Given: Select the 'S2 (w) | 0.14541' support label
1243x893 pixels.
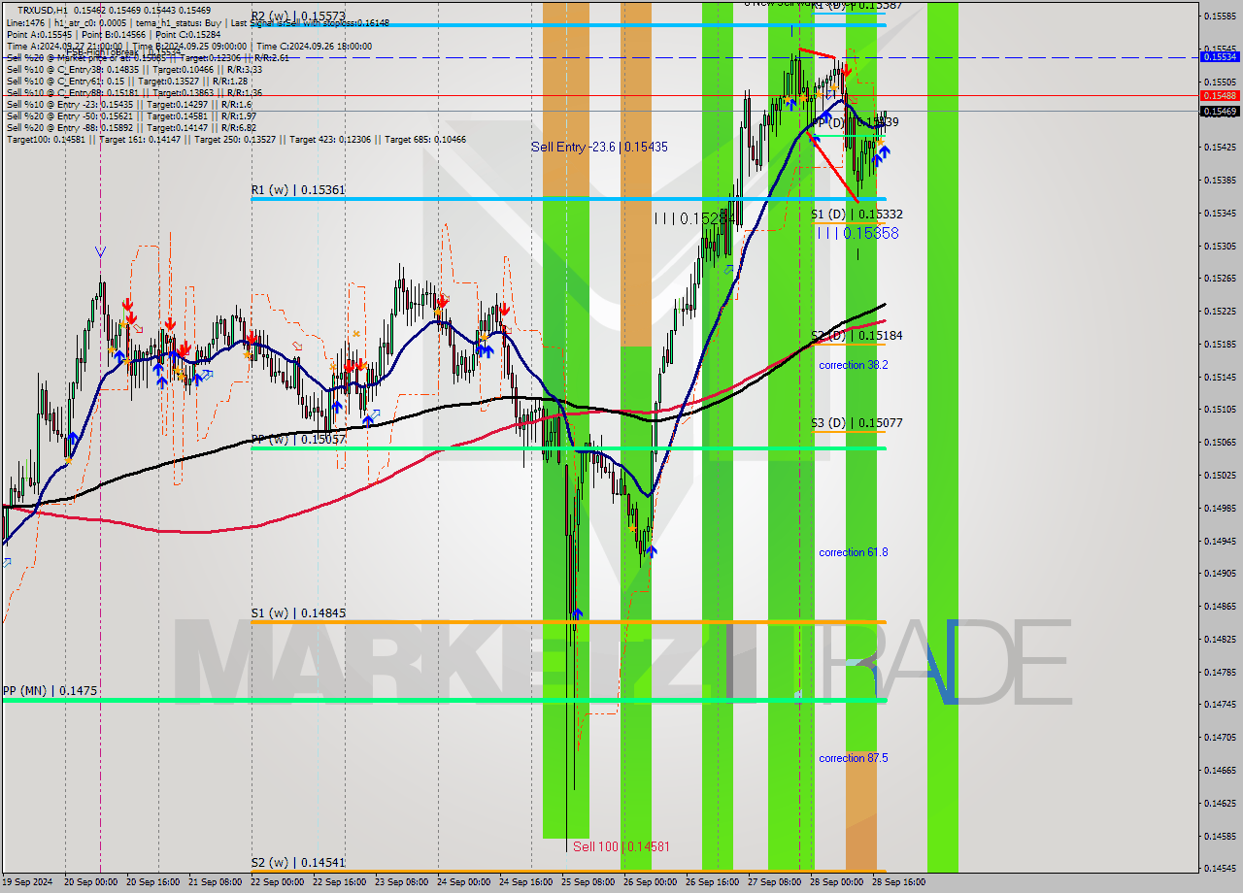Looking at the screenshot, I should 298,862.
